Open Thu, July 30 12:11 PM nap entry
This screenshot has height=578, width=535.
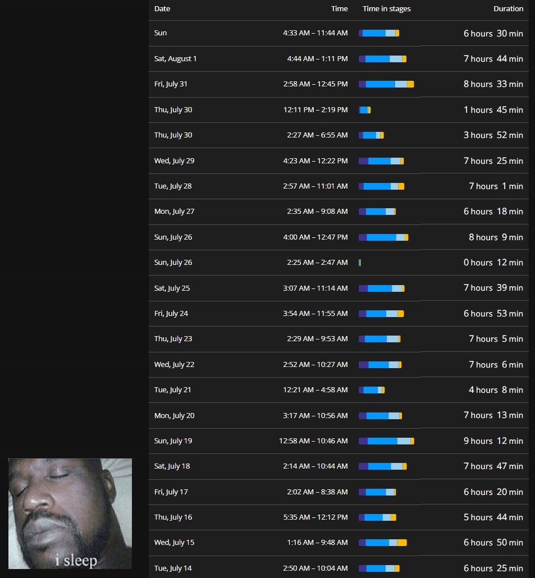click(x=339, y=110)
